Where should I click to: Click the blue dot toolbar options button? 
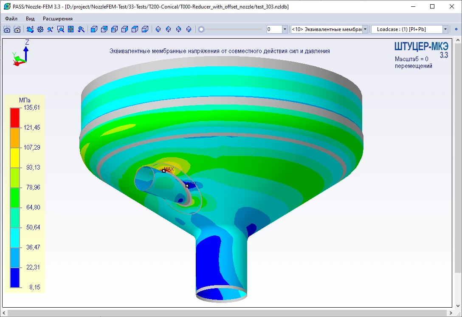pyautogui.click(x=456, y=29)
